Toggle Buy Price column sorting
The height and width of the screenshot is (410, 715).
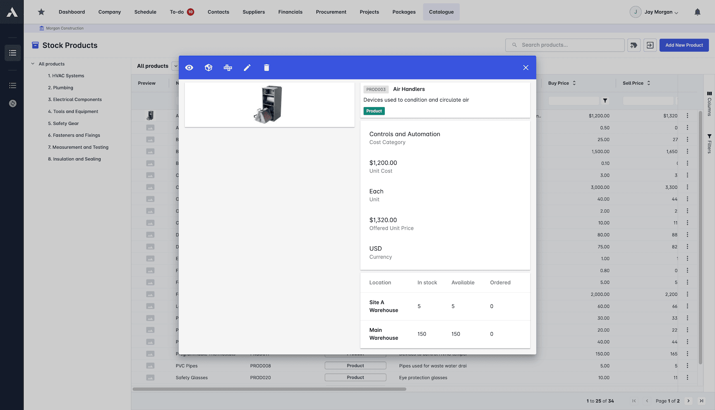pos(574,83)
